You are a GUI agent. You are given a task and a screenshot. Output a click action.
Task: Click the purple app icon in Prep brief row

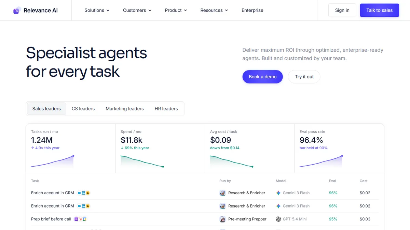76,219
